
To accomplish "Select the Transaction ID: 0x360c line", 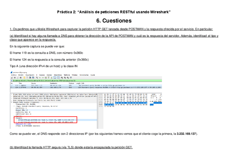I will click(x=26, y=104).
